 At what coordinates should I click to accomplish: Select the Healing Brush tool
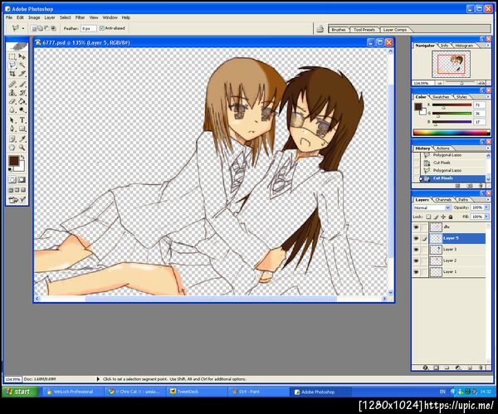pos(12,84)
